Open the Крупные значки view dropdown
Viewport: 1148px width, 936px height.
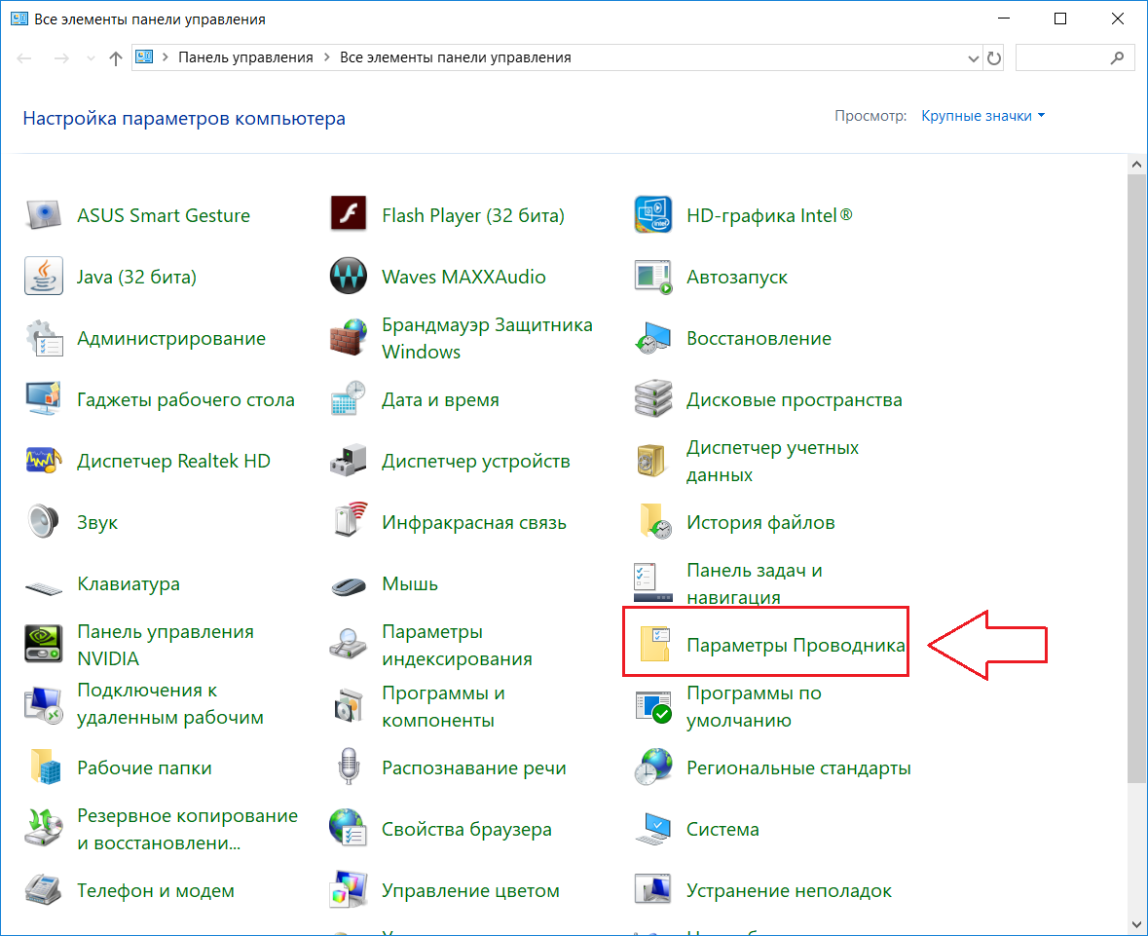point(983,116)
